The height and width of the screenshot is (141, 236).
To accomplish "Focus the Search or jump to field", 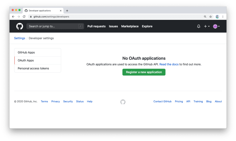I will [x=55, y=26].
